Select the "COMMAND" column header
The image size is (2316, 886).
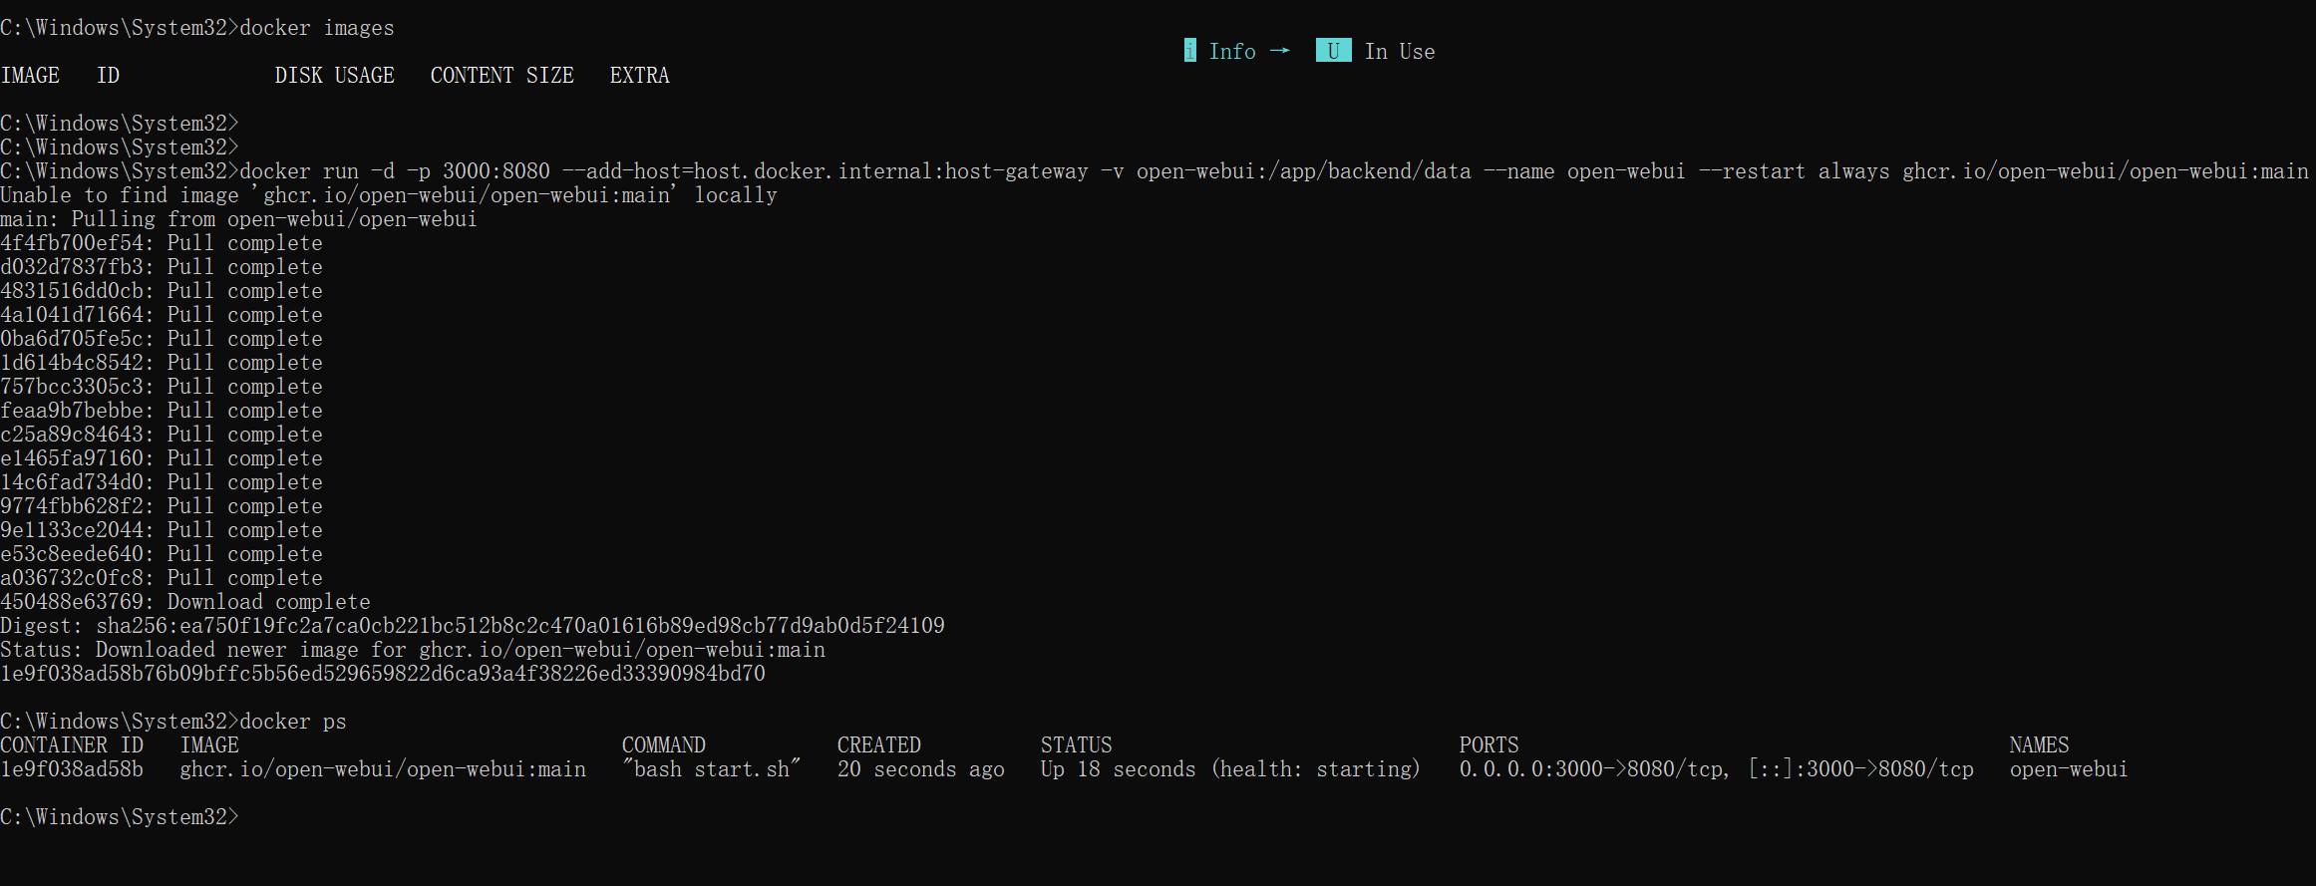pos(664,745)
